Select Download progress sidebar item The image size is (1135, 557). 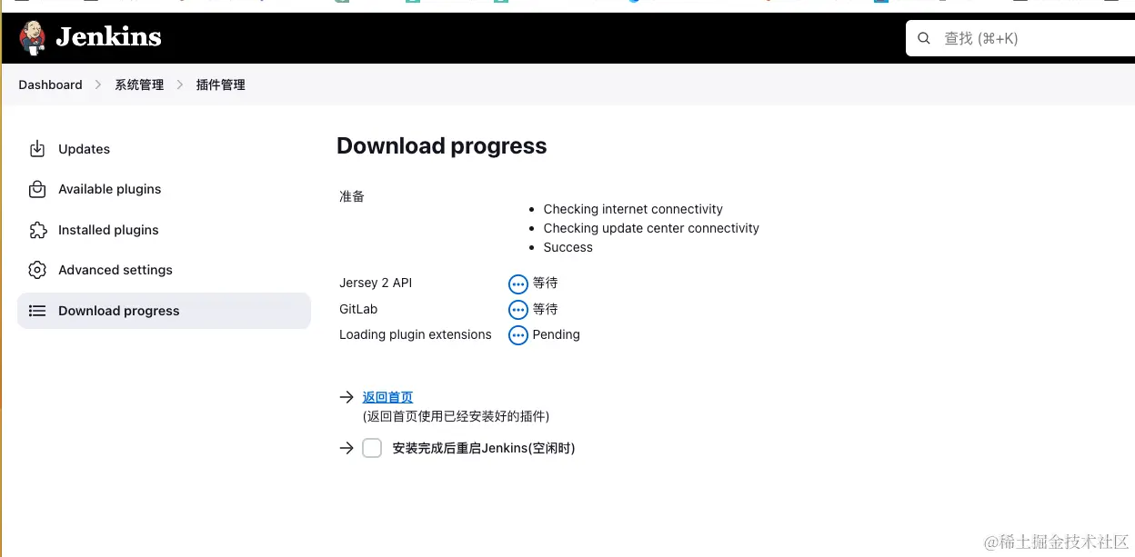tap(164, 311)
